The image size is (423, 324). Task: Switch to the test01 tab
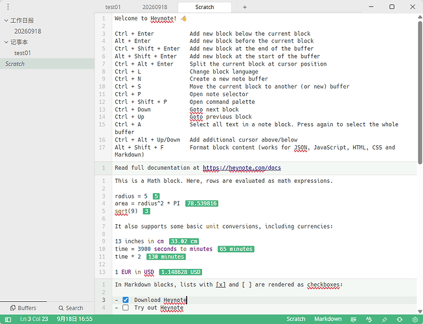click(113, 7)
